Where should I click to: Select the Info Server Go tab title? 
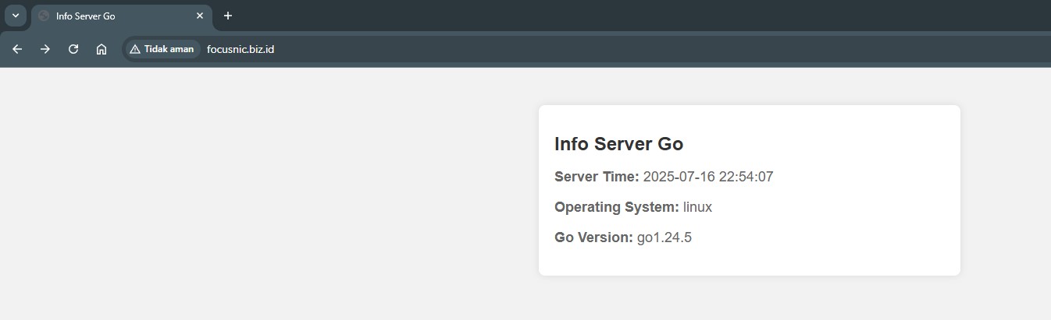coord(85,16)
